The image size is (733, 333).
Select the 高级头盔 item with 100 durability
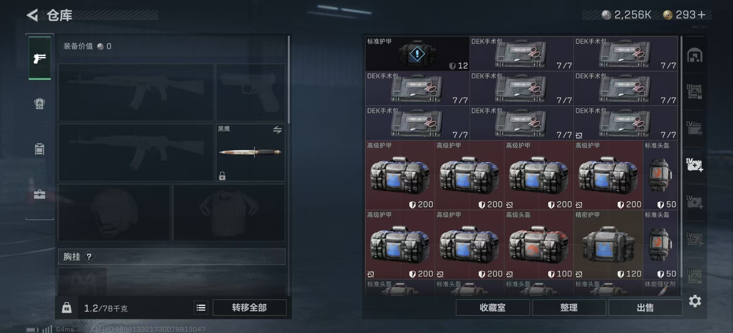tap(539, 244)
